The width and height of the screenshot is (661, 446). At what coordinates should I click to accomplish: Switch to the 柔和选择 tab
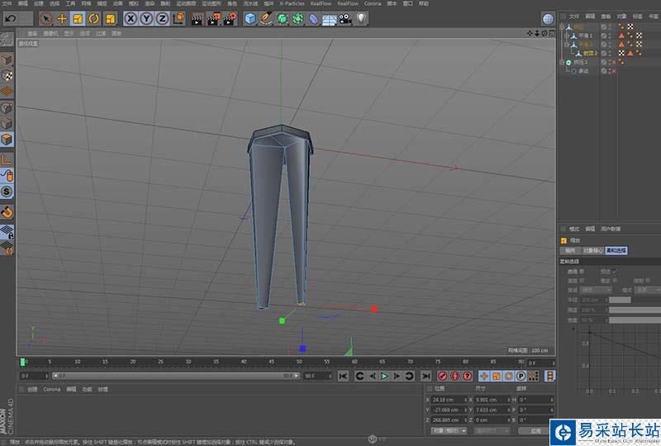pos(616,250)
